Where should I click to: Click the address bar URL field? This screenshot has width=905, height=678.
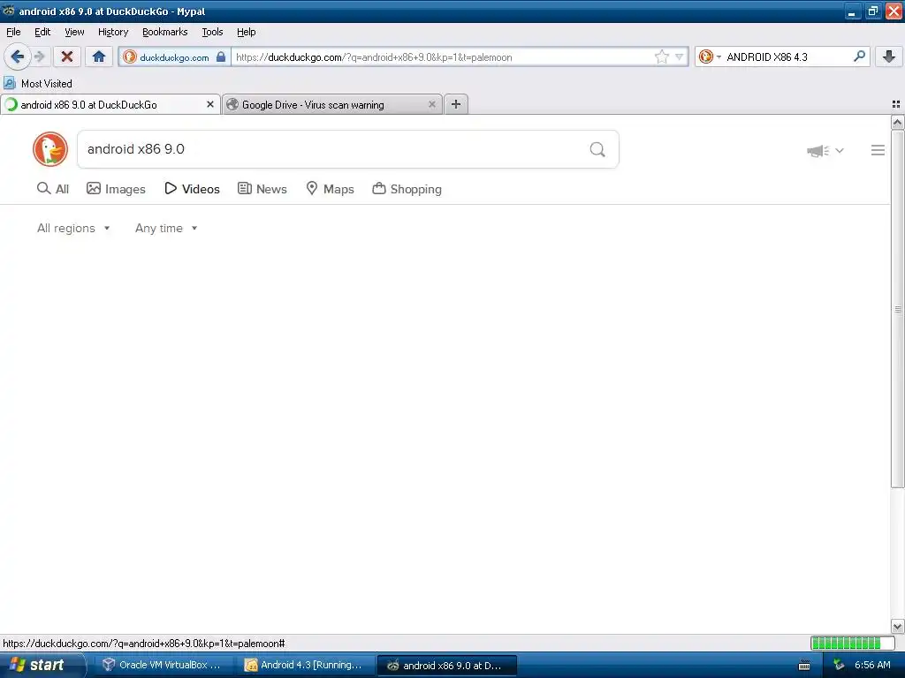coord(444,57)
